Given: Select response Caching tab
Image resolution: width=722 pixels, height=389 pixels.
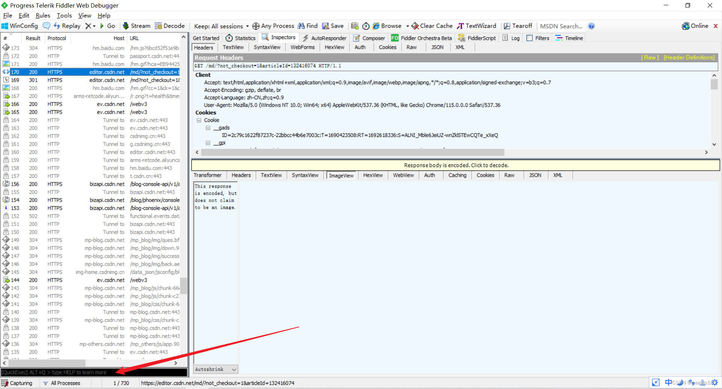Looking at the screenshot, I should pyautogui.click(x=457, y=175).
